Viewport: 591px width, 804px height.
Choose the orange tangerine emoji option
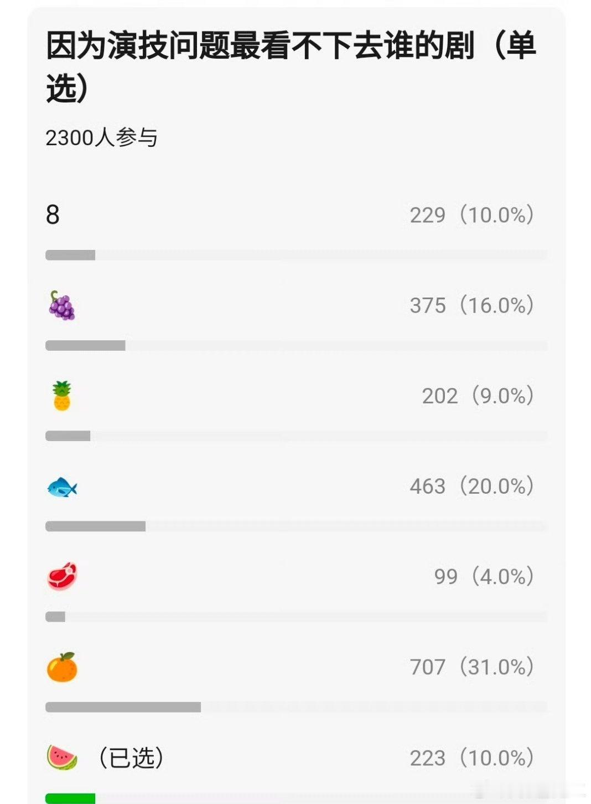click(x=62, y=667)
